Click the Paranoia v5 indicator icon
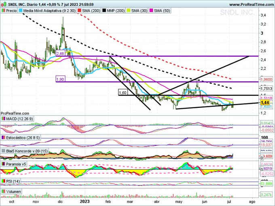Viewport: 275px width, 206px height. pyautogui.click(x=3, y=164)
